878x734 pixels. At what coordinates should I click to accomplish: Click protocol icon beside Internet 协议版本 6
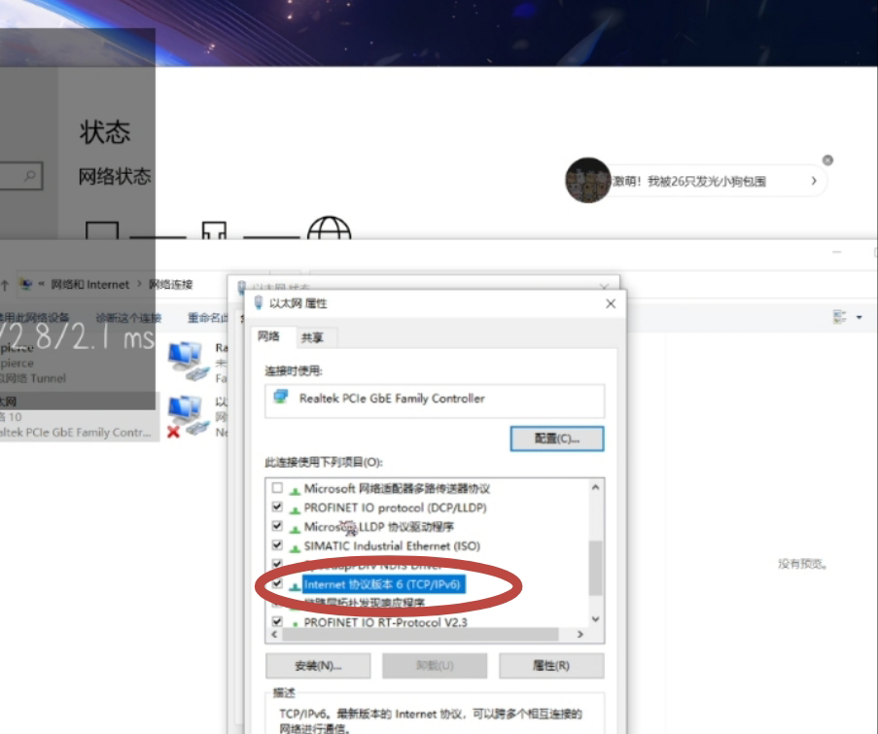pyautogui.click(x=295, y=586)
